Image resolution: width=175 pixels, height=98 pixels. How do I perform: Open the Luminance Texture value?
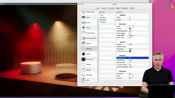(130, 78)
